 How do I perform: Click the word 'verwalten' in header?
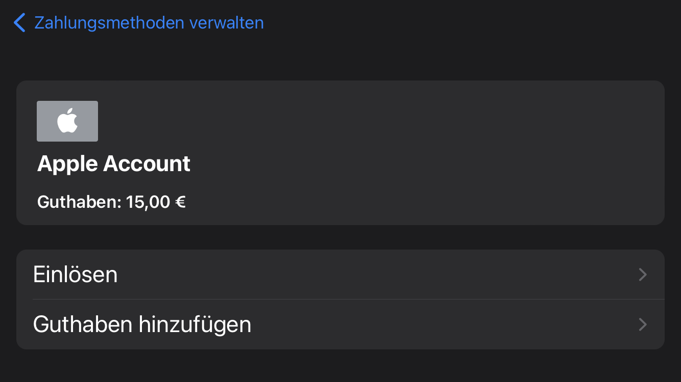point(226,23)
